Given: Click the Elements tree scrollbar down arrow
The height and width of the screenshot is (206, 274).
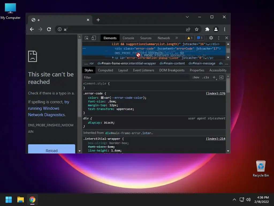Looking at the screenshot, I should tap(228, 57).
